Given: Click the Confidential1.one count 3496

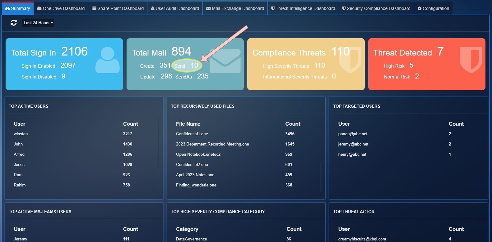Looking at the screenshot, I should [290, 134].
